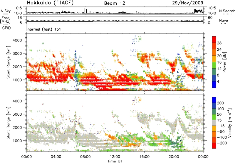Click the '4' tick on Power colorbar
235x163 pixels.
coord(218,81)
